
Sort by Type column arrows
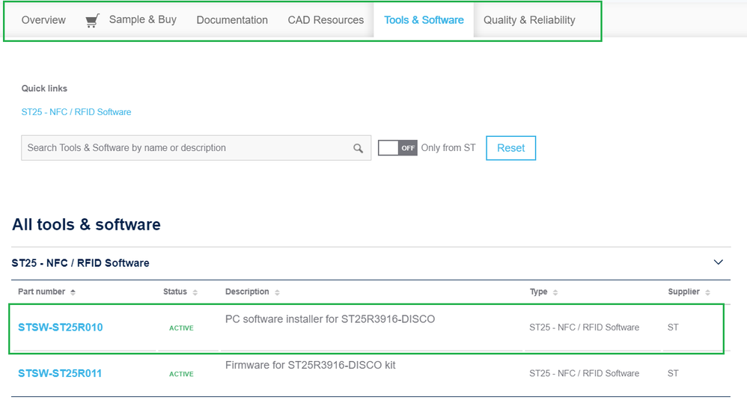(555, 292)
